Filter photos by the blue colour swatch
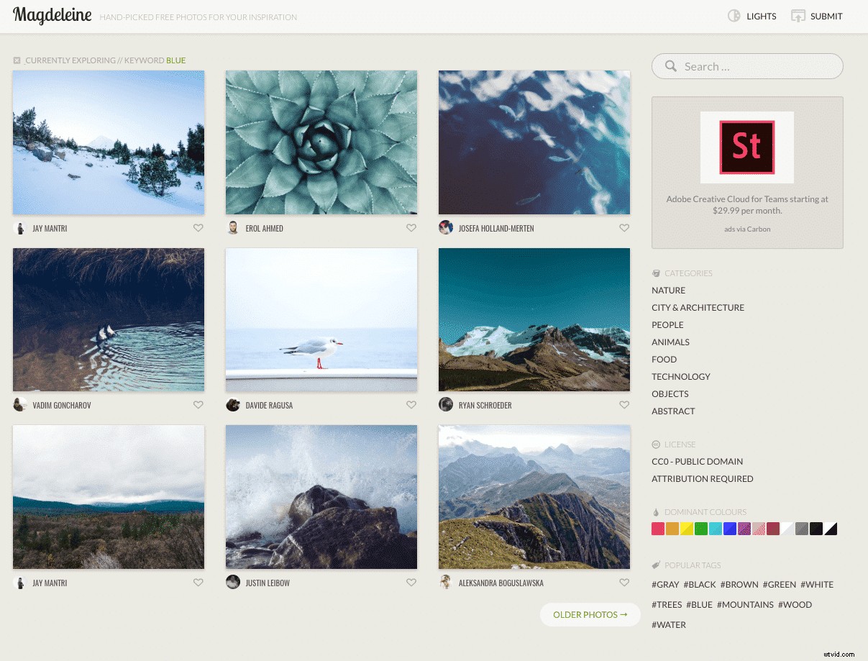The height and width of the screenshot is (661, 868). [x=730, y=529]
